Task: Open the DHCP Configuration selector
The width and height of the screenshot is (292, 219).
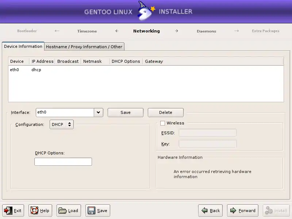Action: pyautogui.click(x=61, y=124)
